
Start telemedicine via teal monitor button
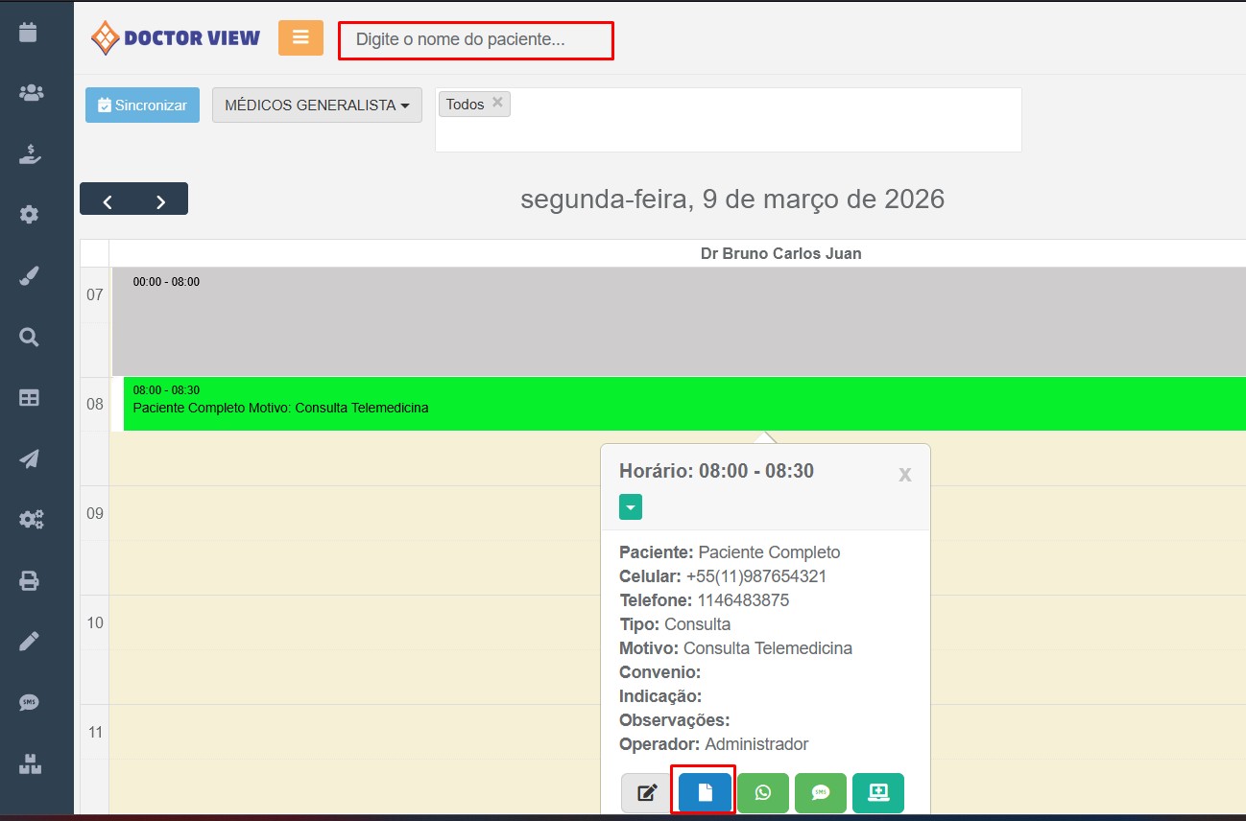click(x=878, y=792)
